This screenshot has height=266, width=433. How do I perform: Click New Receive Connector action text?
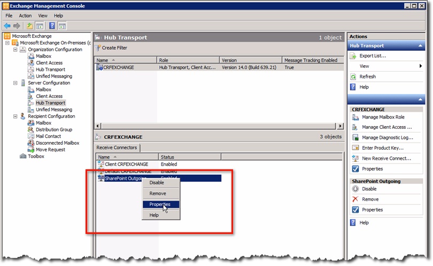386,159
